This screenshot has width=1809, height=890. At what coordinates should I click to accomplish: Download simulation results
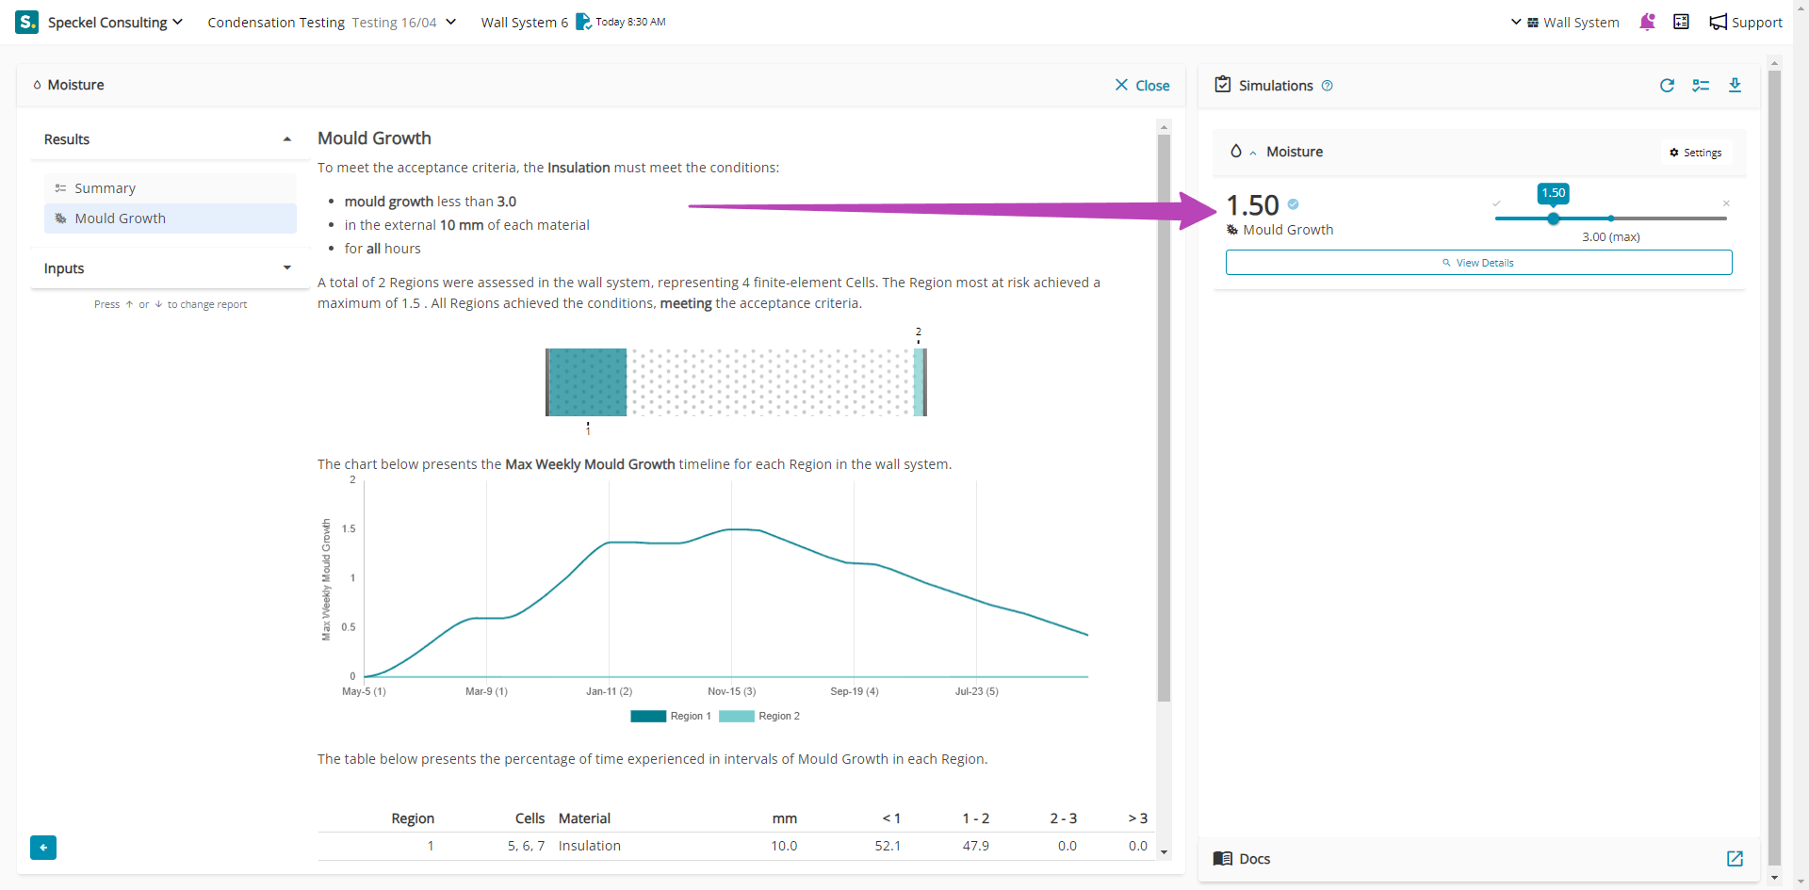click(x=1735, y=86)
